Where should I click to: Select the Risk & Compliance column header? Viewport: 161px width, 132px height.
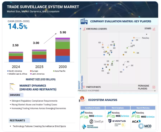point(118,108)
